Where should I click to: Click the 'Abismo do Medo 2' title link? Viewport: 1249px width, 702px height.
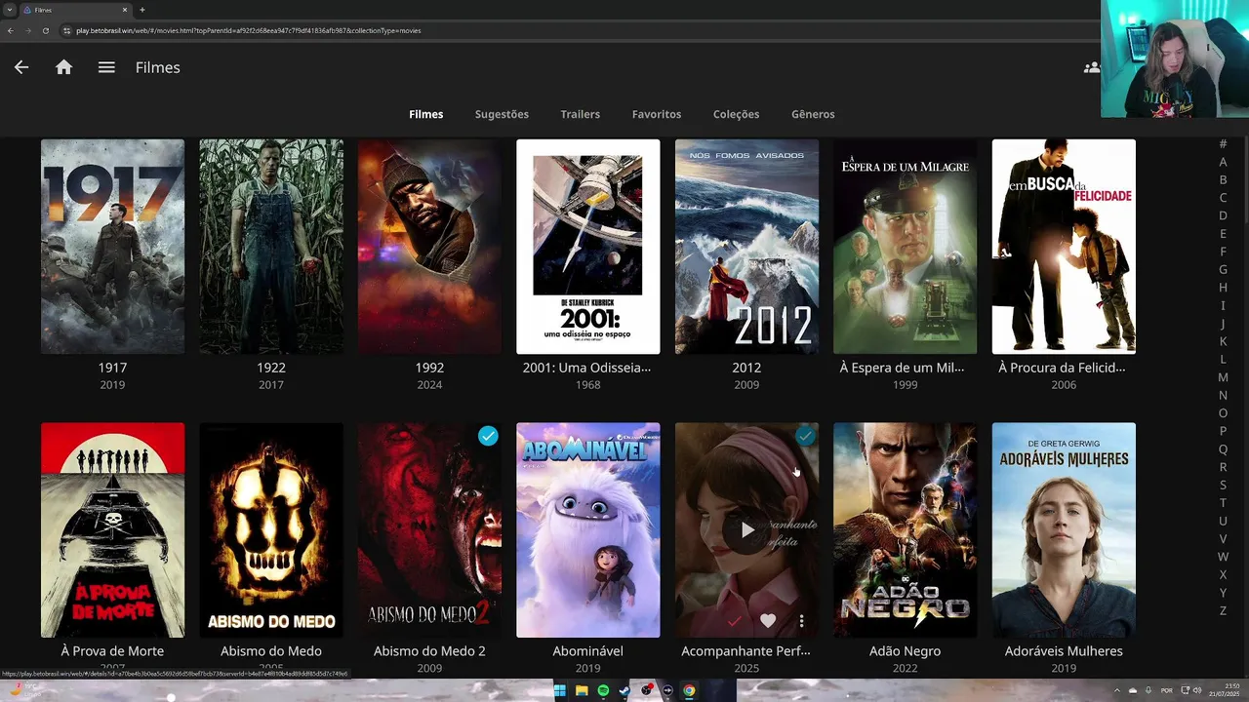(429, 651)
